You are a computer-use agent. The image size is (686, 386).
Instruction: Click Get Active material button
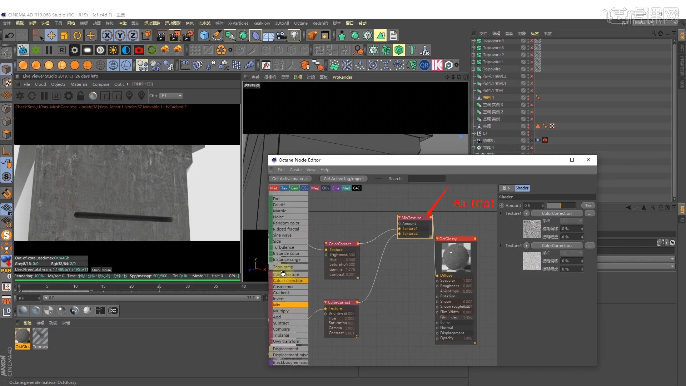(290, 179)
